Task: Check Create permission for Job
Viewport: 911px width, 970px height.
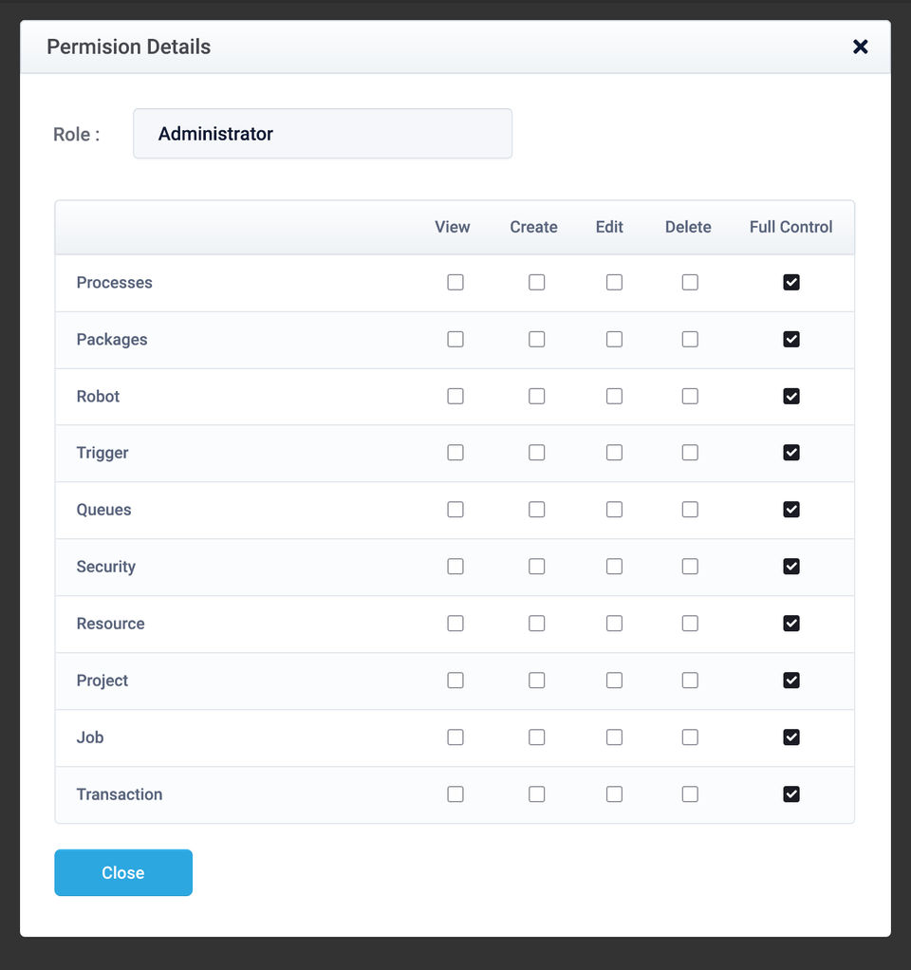Action: click(x=537, y=737)
